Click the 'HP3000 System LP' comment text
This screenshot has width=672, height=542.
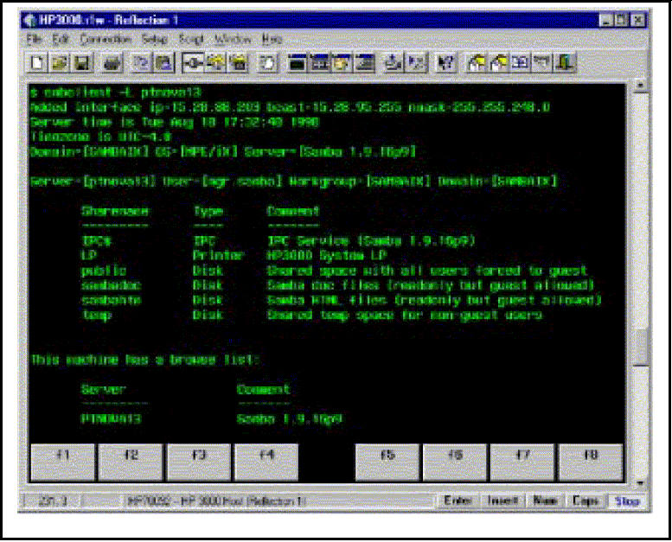coord(327,256)
